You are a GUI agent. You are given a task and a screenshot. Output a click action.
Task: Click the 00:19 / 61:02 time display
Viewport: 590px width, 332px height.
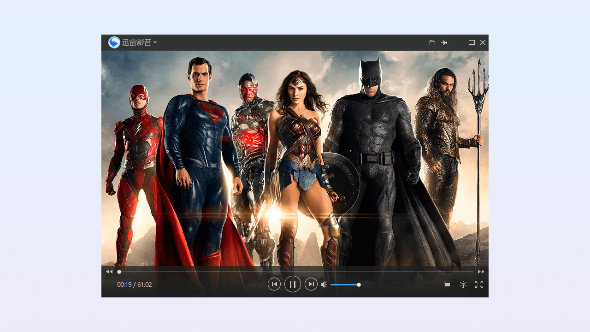(134, 285)
